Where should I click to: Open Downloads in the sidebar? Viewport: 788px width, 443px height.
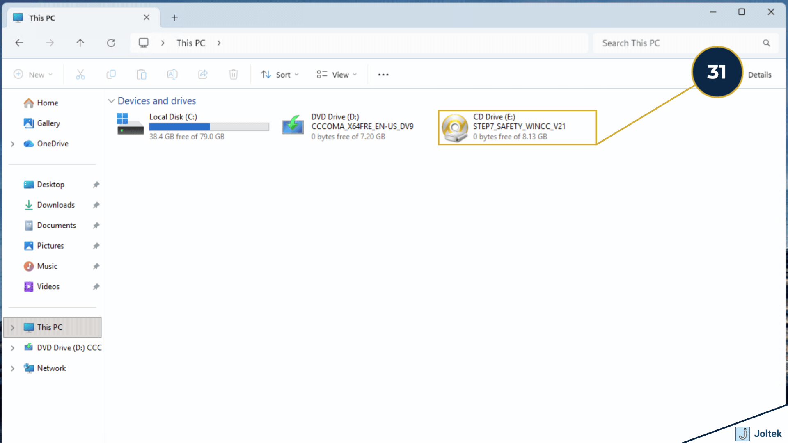pyautogui.click(x=56, y=205)
